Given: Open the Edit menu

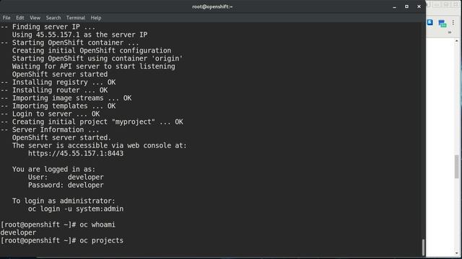Looking at the screenshot, I should [20, 18].
